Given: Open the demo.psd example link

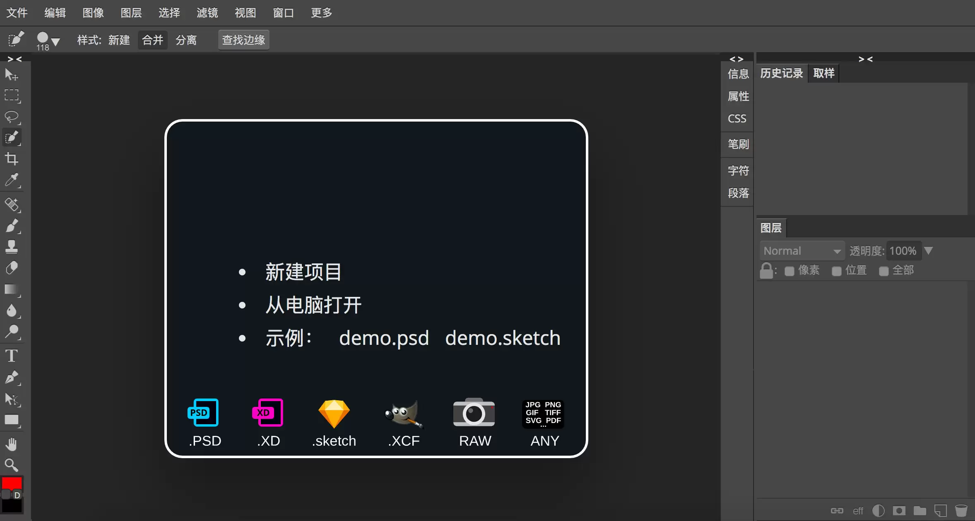Looking at the screenshot, I should pos(384,338).
